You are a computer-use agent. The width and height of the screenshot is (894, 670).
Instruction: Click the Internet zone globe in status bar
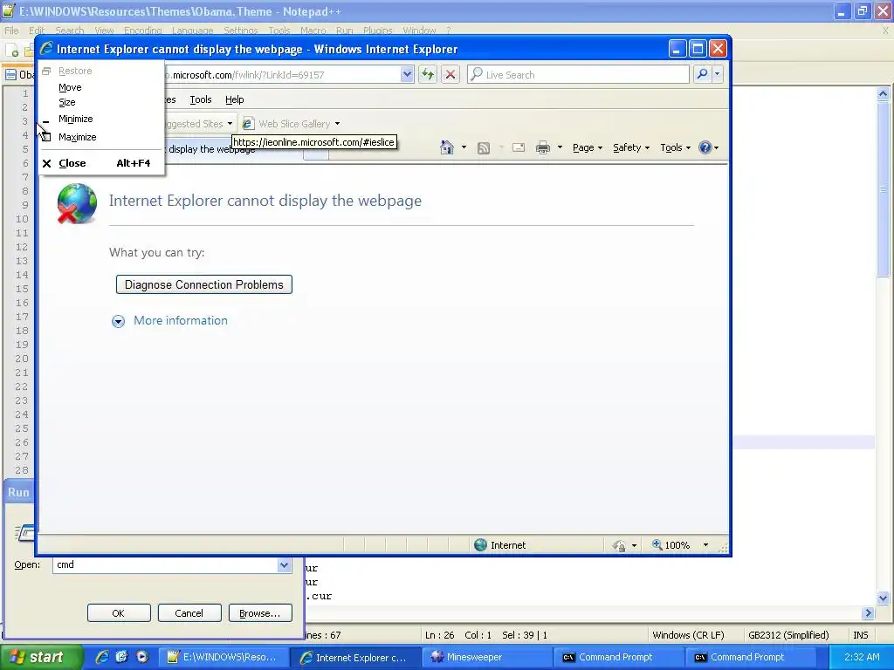(x=481, y=545)
